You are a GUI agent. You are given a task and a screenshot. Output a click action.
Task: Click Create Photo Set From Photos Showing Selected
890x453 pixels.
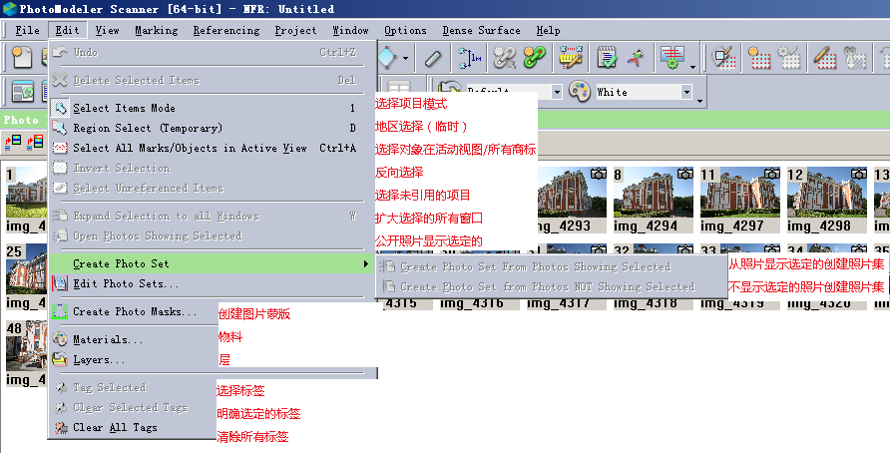tap(551, 266)
